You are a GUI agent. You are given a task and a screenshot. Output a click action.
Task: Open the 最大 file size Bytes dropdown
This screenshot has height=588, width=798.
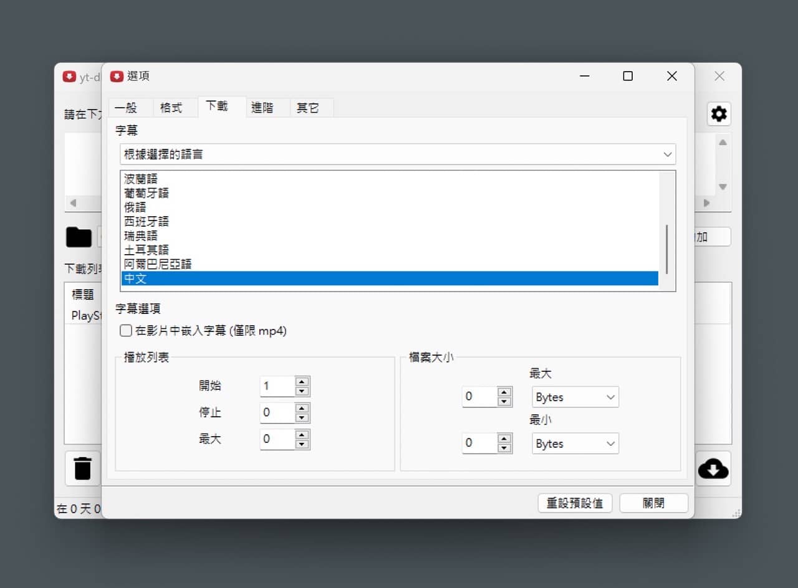(x=575, y=397)
